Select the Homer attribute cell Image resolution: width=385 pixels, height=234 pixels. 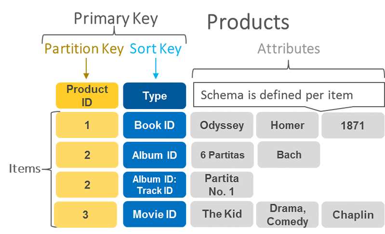point(288,125)
